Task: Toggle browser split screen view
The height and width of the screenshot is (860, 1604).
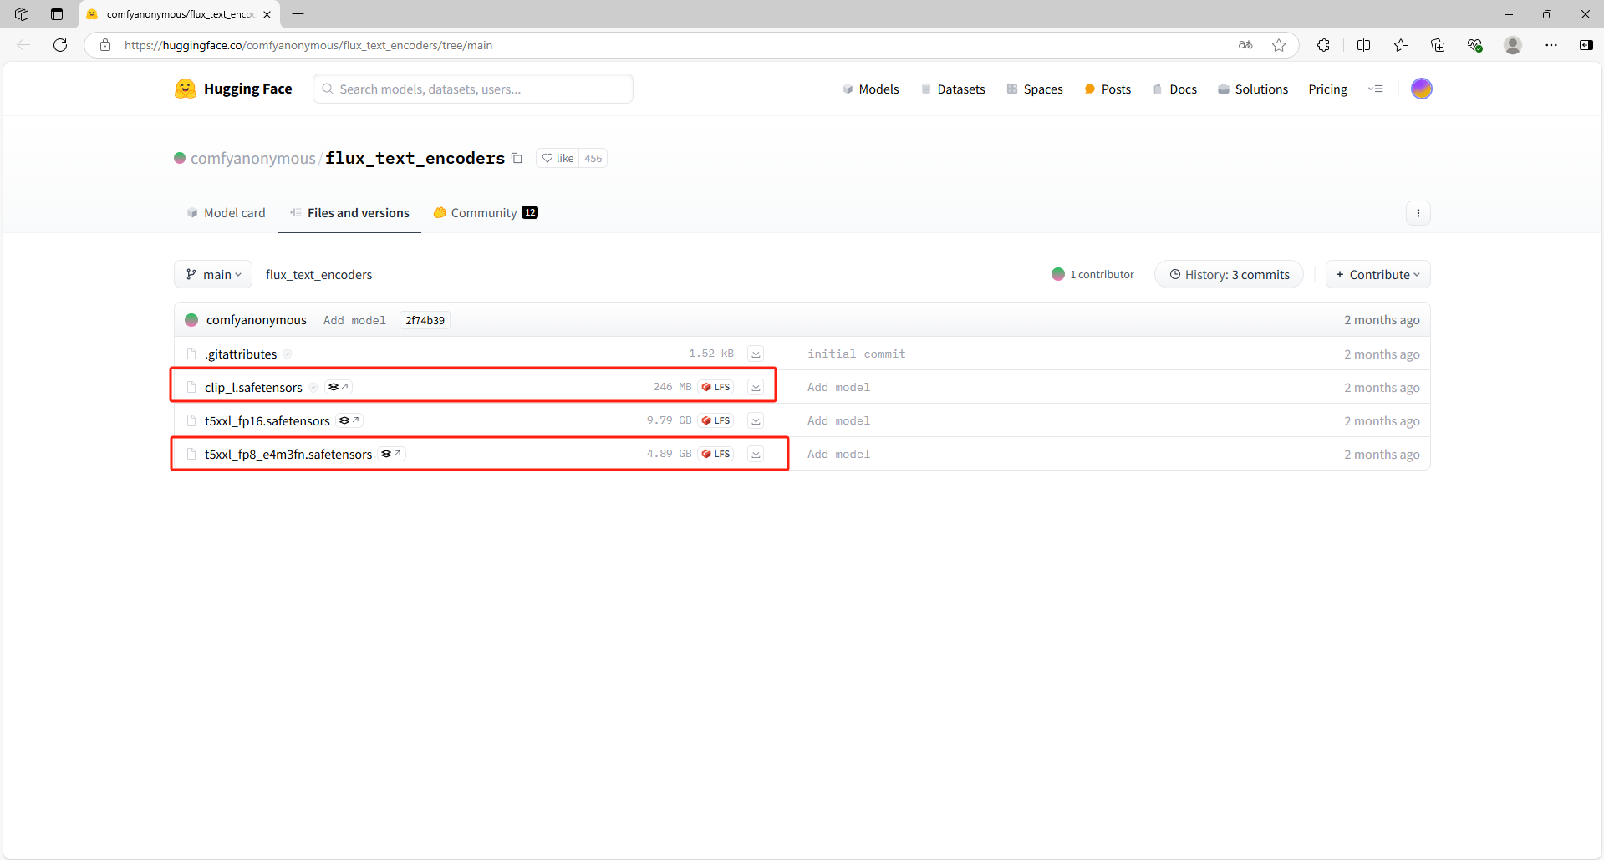Action: 1363,45
